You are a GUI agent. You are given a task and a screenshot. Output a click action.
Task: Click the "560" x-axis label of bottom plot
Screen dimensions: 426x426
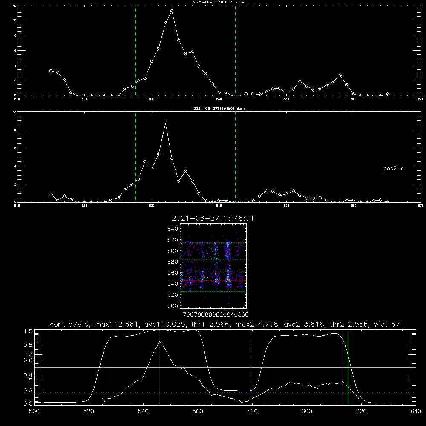(x=198, y=412)
